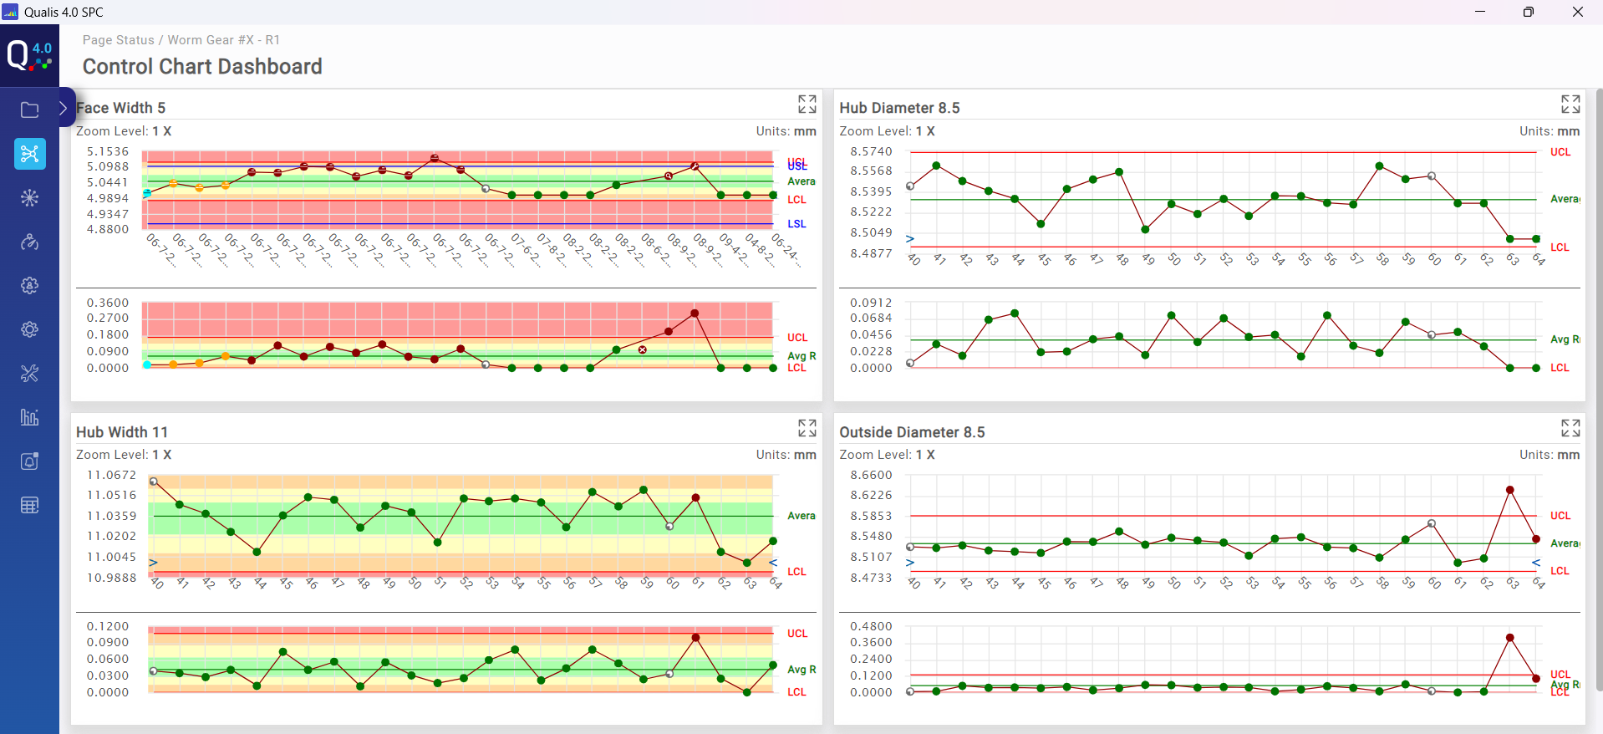Open the wrench tools sidebar icon
Image resolution: width=1603 pixels, height=734 pixels.
[x=29, y=374]
